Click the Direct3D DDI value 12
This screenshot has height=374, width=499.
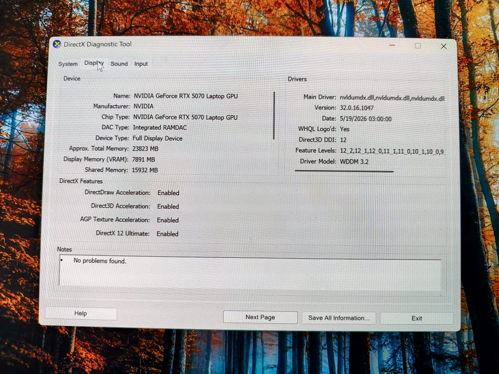pyautogui.click(x=343, y=140)
